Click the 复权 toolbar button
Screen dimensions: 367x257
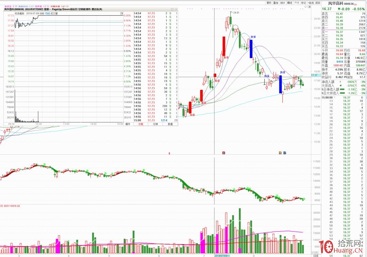click(269, 3)
